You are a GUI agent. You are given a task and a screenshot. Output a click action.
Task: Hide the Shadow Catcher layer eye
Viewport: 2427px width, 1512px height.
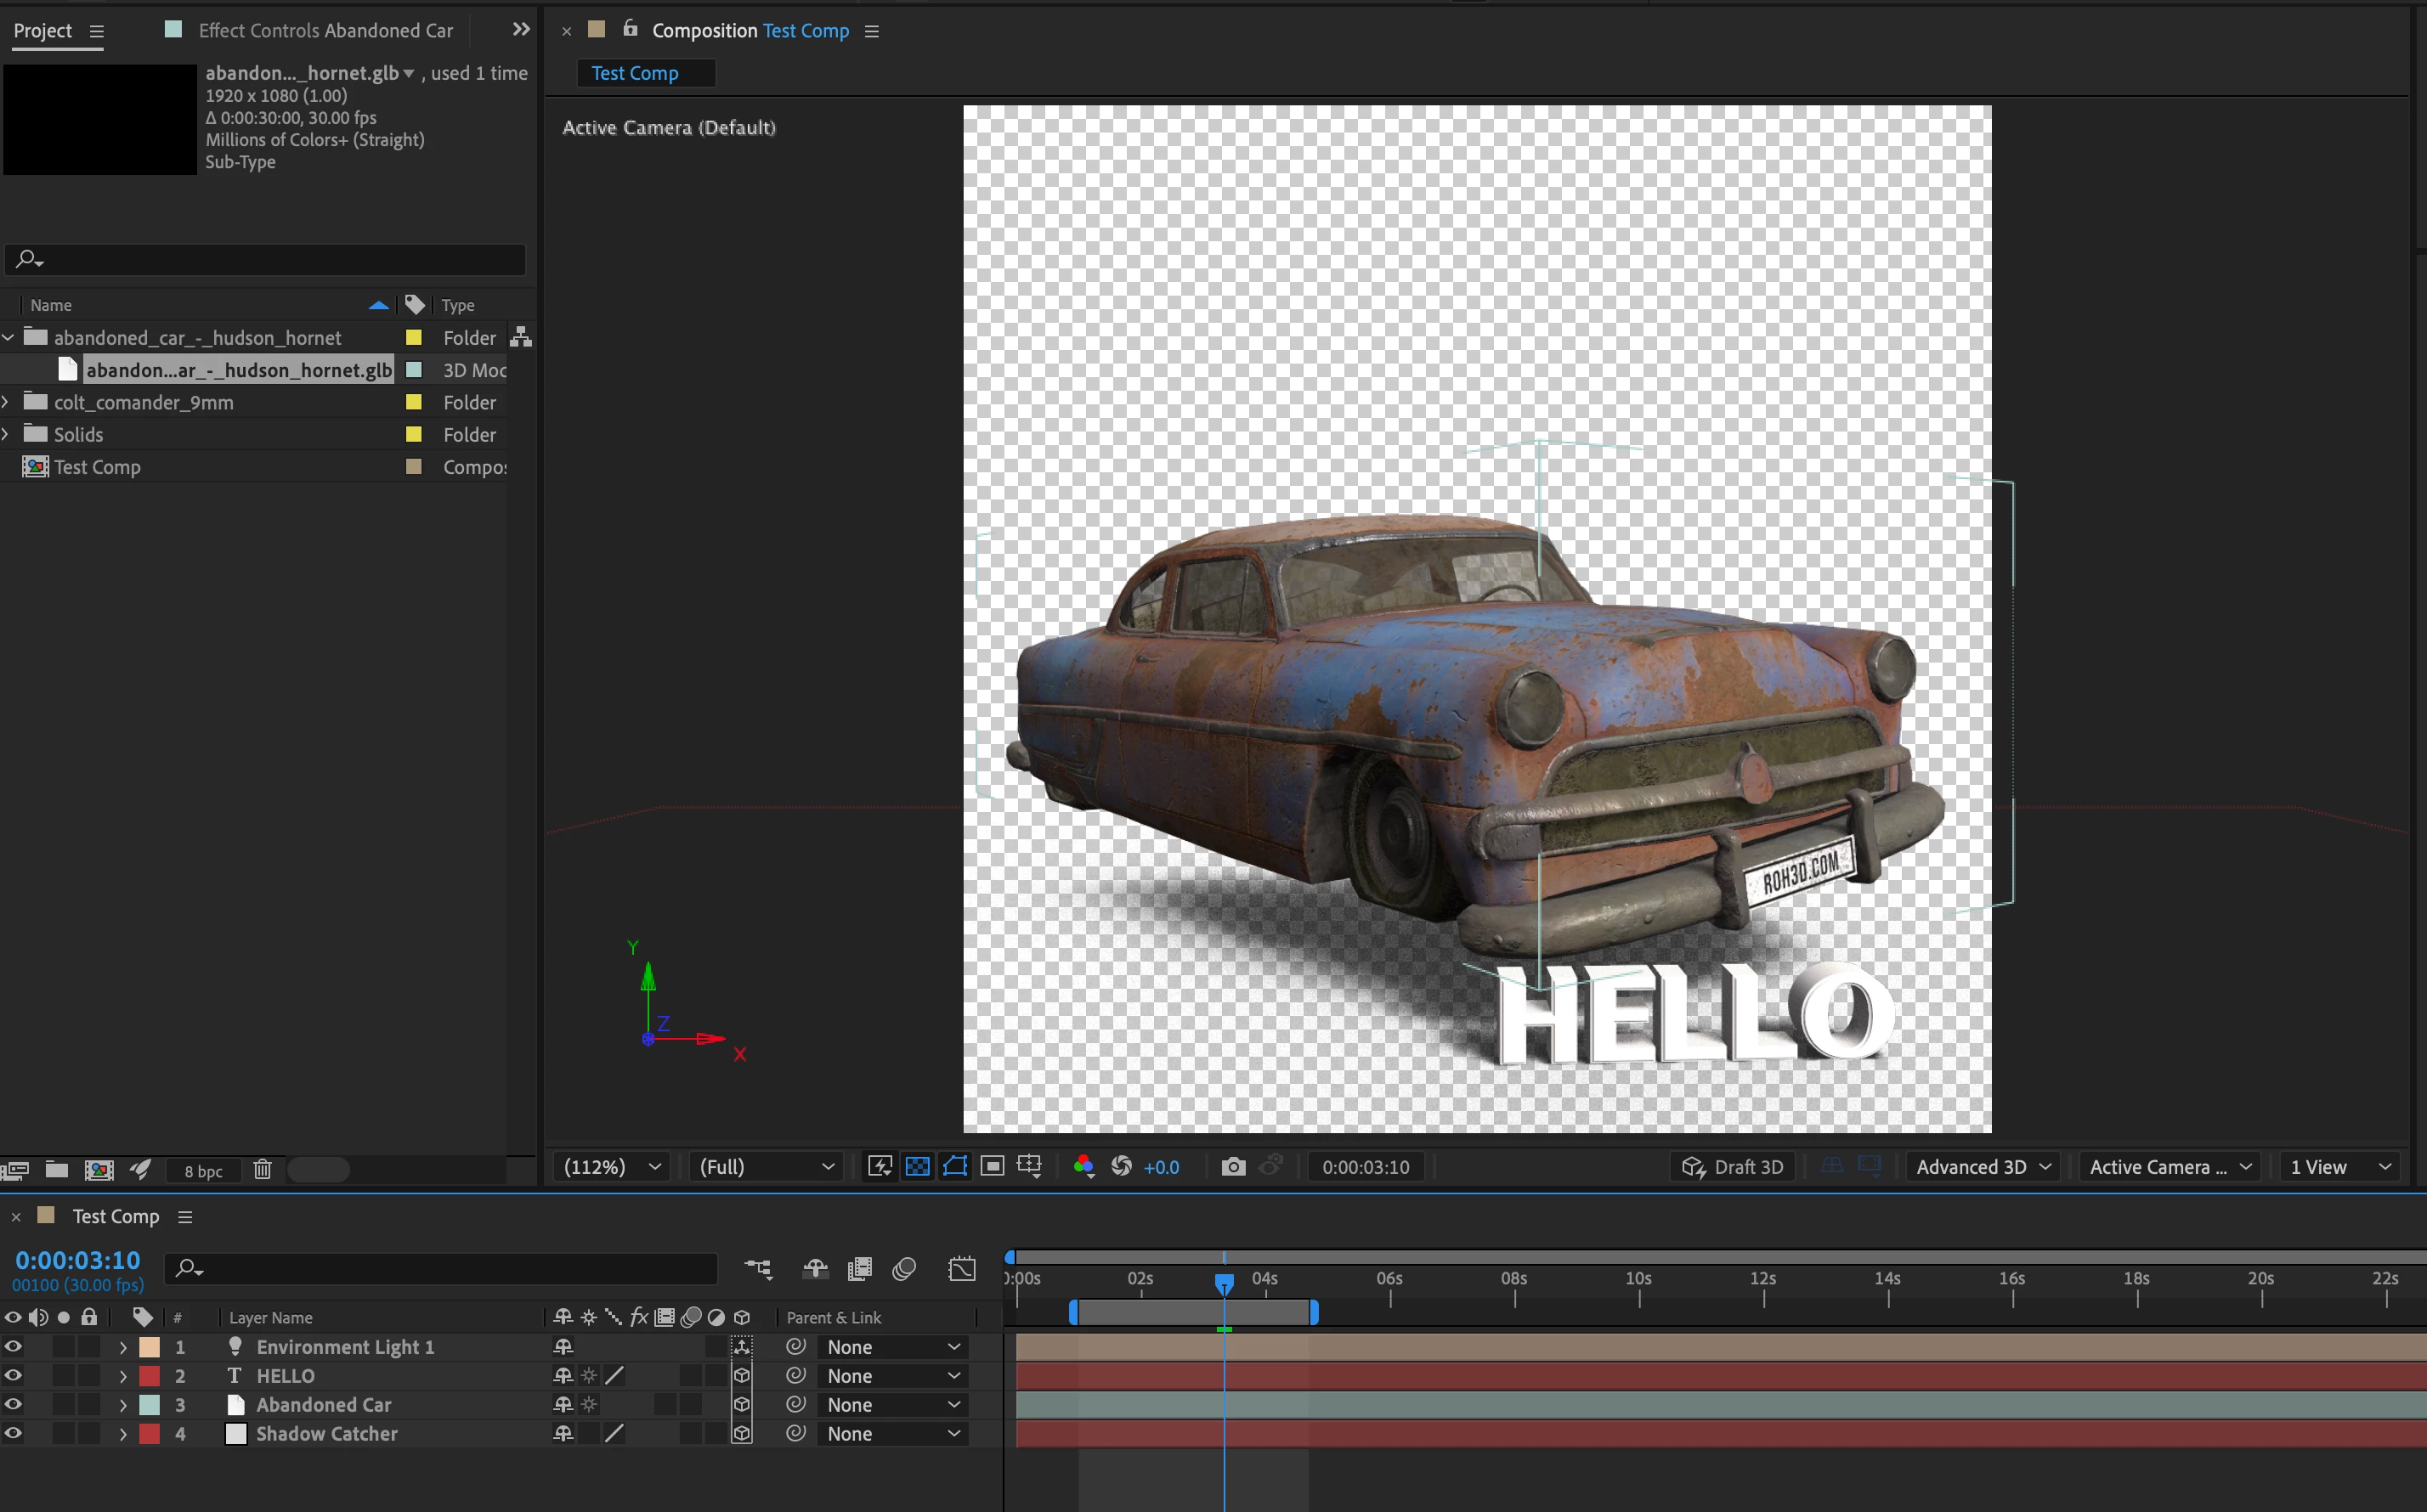point(13,1433)
